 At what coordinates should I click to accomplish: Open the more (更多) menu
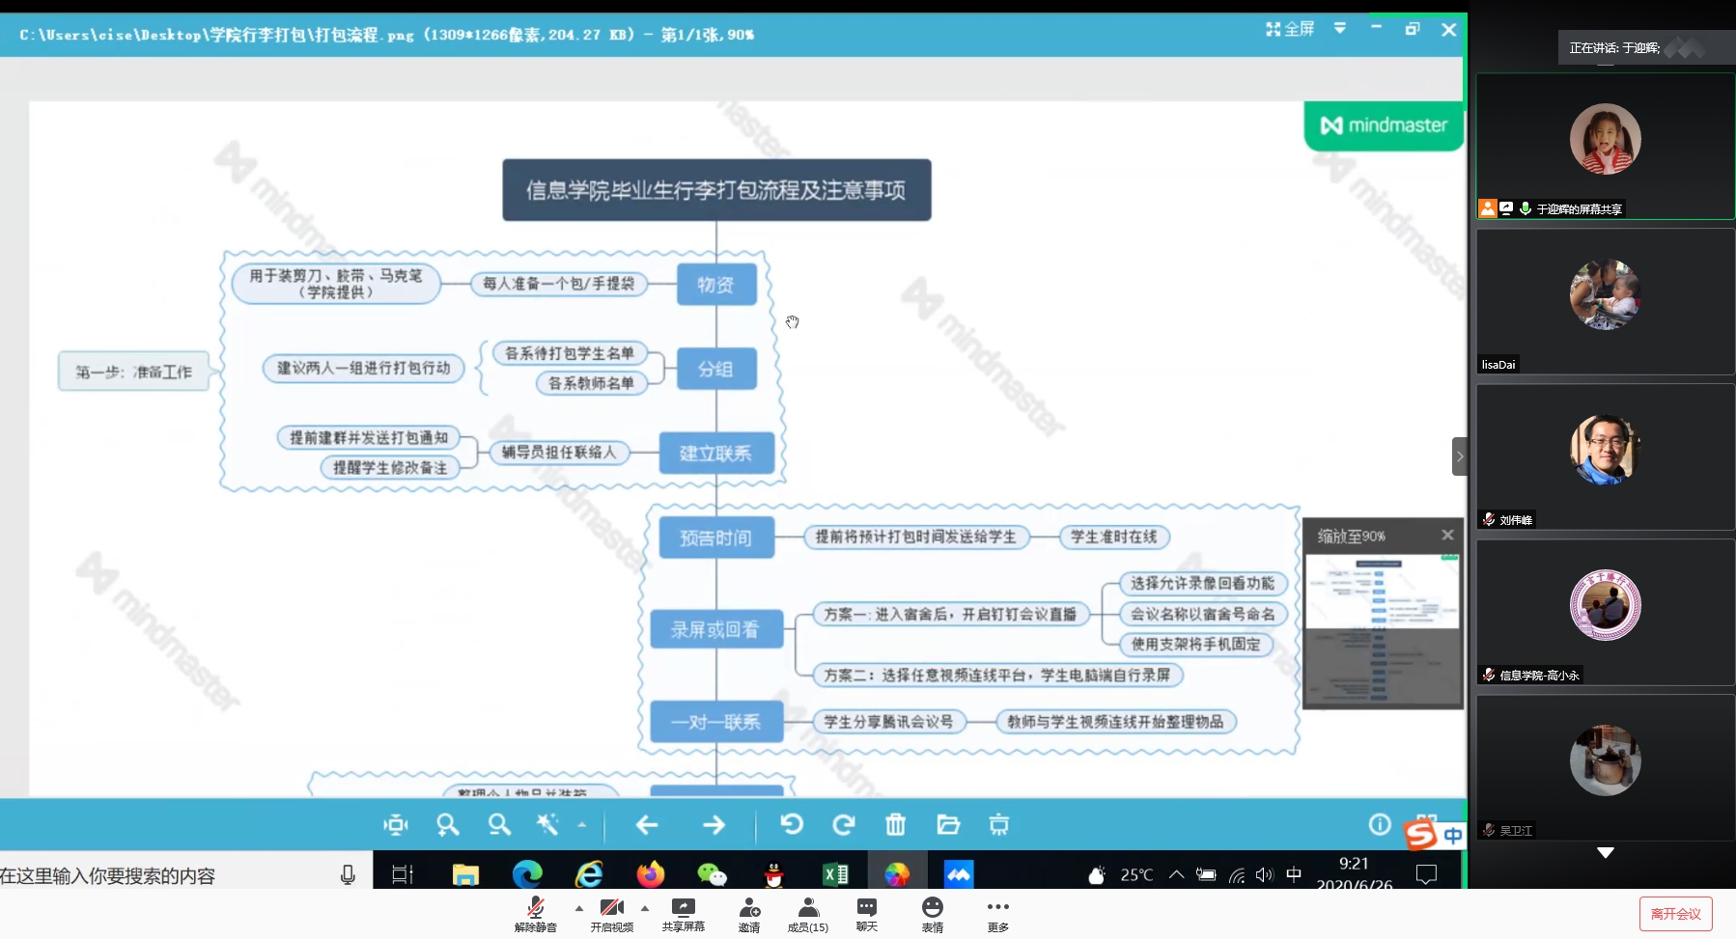(x=997, y=914)
